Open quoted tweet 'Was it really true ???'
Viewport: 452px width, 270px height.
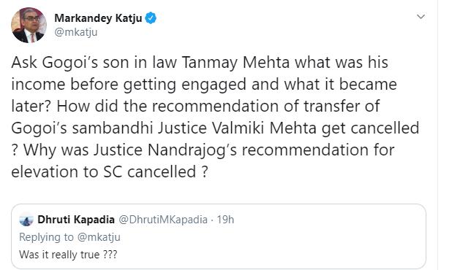tap(68, 255)
